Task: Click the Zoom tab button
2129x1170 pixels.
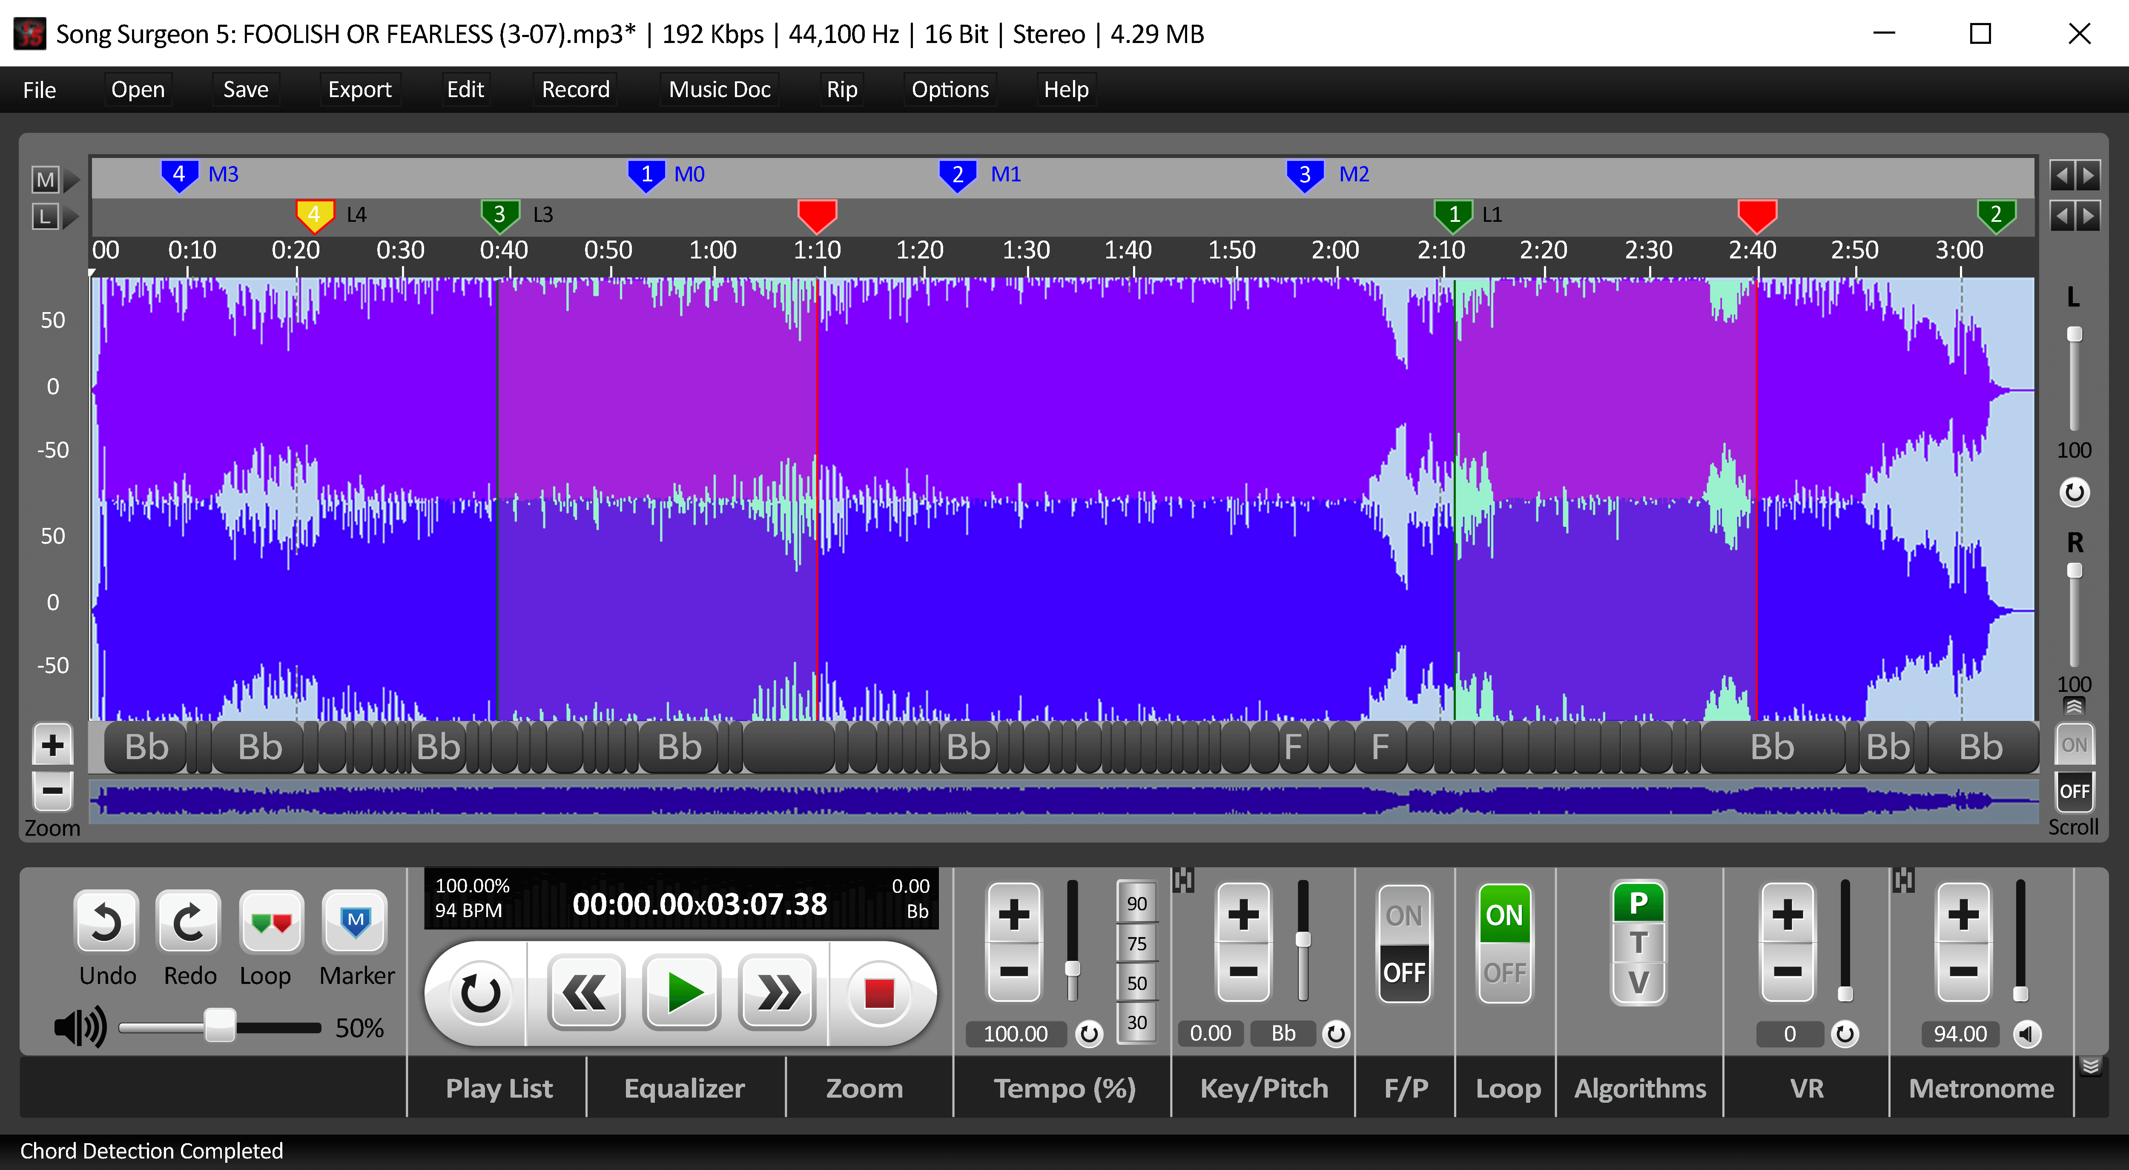Action: pos(864,1088)
